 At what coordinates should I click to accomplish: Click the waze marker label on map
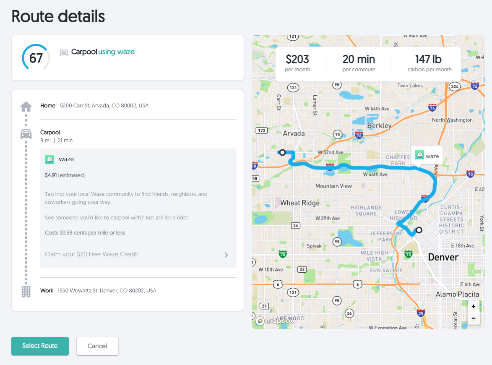click(427, 156)
